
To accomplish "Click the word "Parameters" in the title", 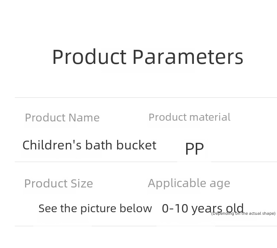I will 188,57.
